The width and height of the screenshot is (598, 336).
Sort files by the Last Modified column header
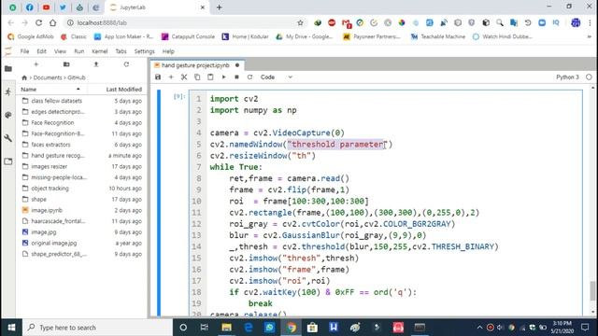click(123, 90)
